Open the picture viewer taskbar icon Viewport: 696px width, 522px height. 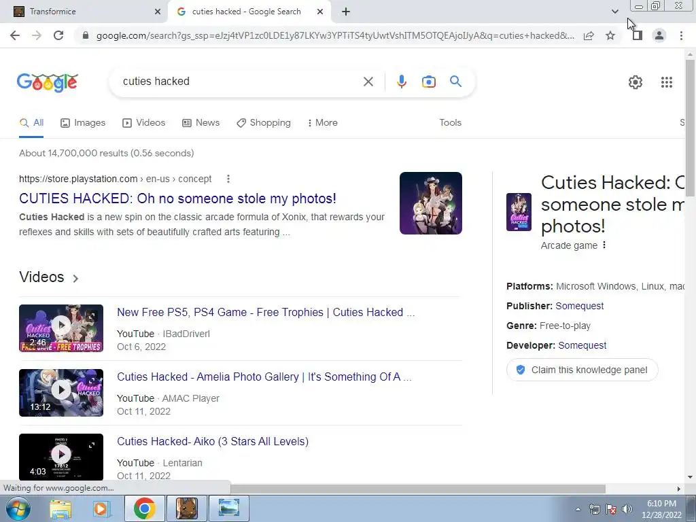[228, 508]
